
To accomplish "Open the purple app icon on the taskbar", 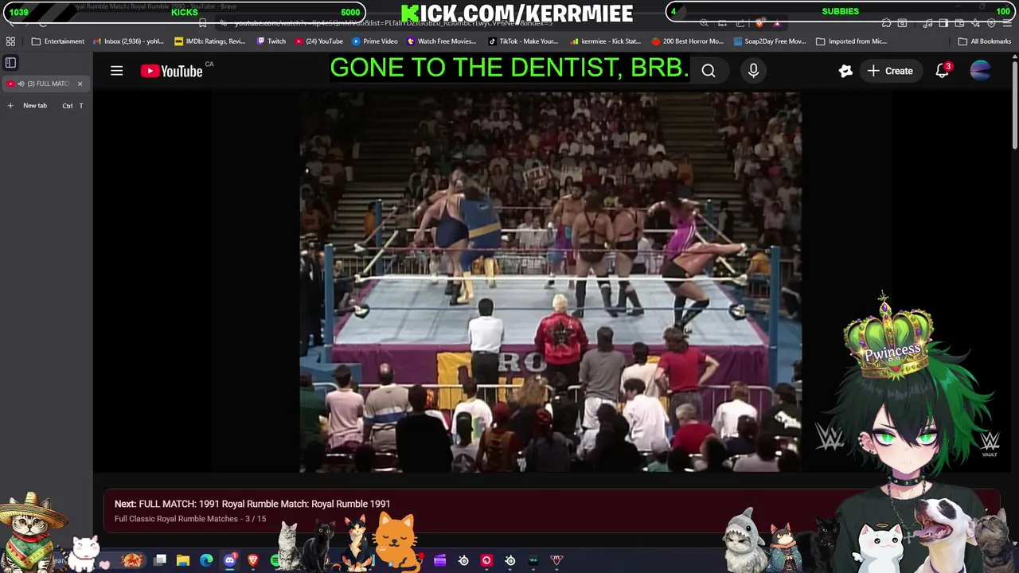I will (439, 560).
